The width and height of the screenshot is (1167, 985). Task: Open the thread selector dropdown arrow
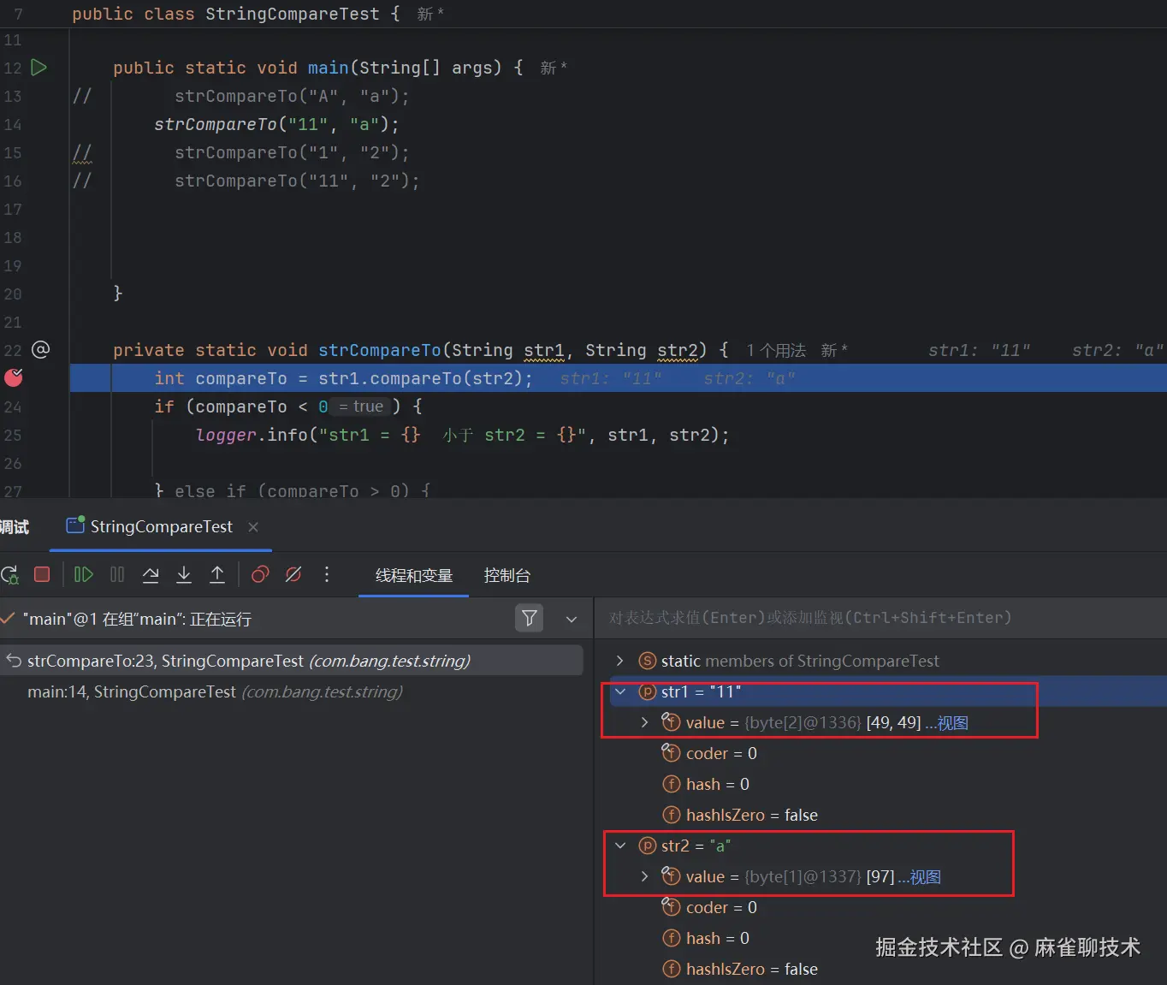point(572,619)
